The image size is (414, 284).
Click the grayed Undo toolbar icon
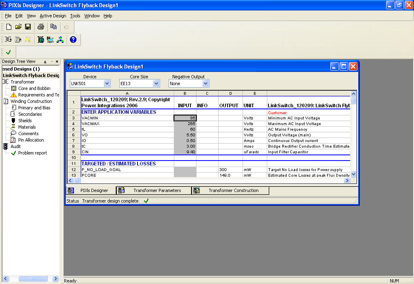[x=66, y=27]
